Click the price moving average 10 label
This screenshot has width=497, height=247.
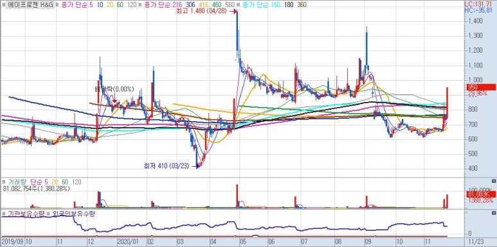[100, 4]
